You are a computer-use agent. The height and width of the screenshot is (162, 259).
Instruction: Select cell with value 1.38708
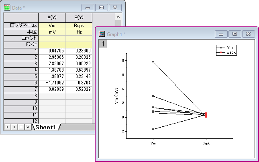pos(52,70)
